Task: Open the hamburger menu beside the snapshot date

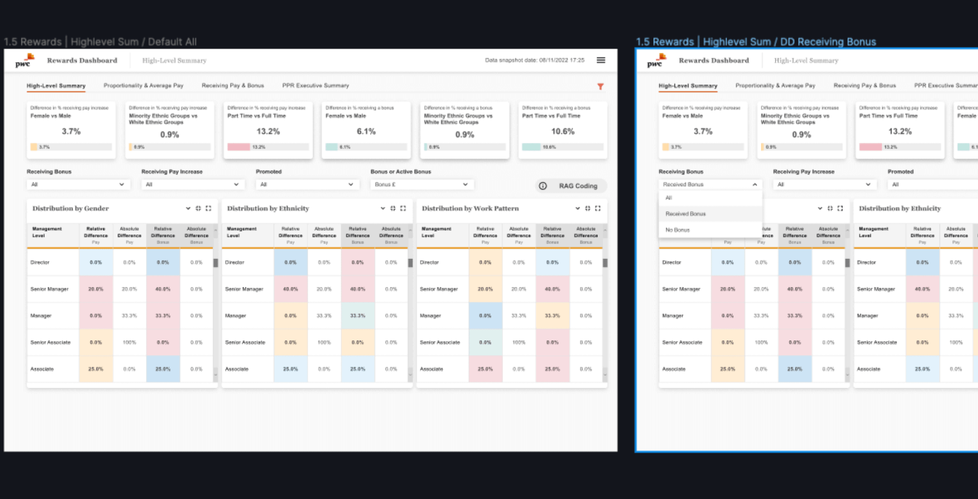Action: point(601,60)
